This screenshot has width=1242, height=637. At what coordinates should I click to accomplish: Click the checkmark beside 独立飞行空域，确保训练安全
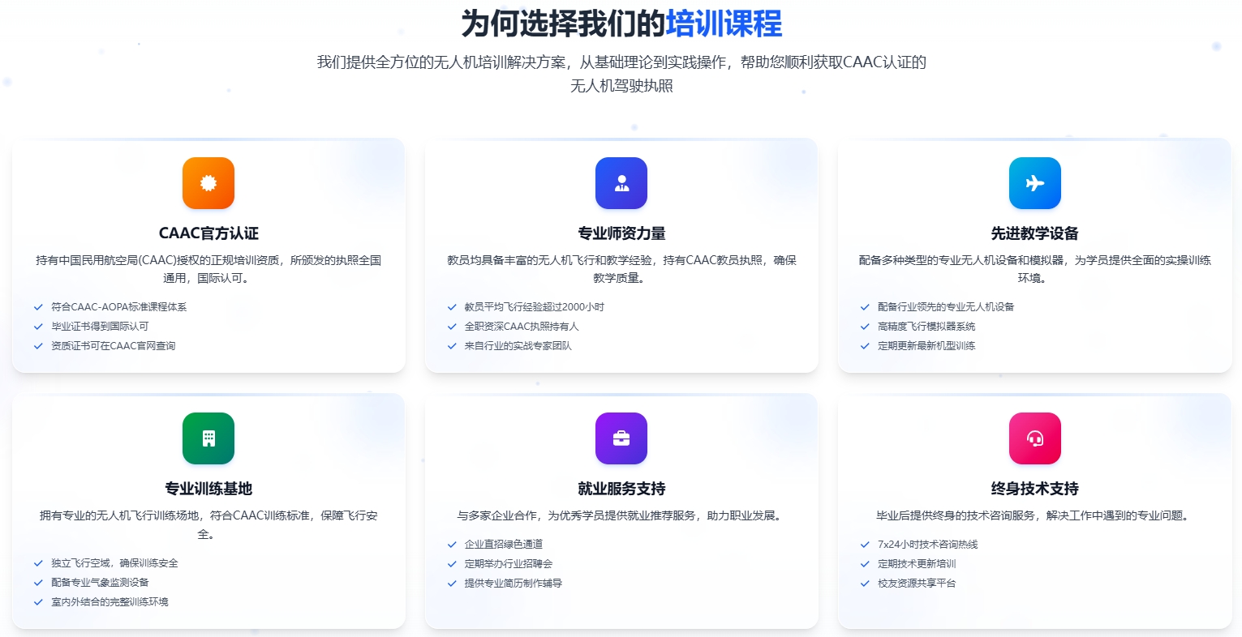38,563
